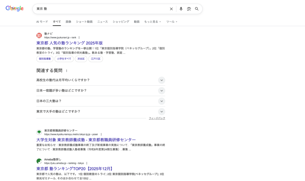Search by image using the Google Lens icon

pyautogui.click(x=189, y=9)
